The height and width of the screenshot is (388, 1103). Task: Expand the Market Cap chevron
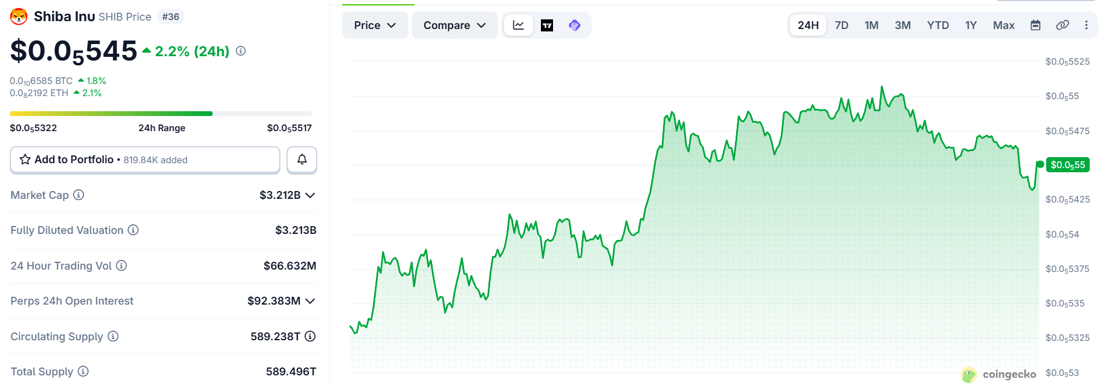point(310,195)
